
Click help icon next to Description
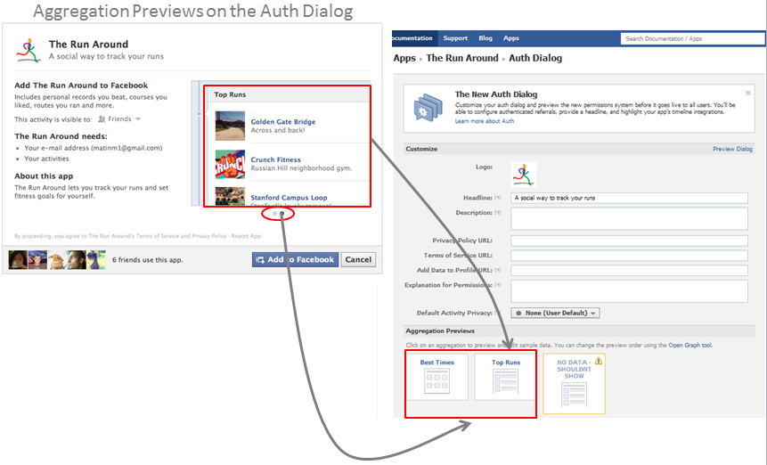click(x=498, y=213)
